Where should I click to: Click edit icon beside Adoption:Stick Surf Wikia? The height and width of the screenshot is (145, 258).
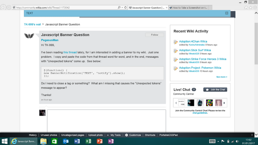(176, 51)
